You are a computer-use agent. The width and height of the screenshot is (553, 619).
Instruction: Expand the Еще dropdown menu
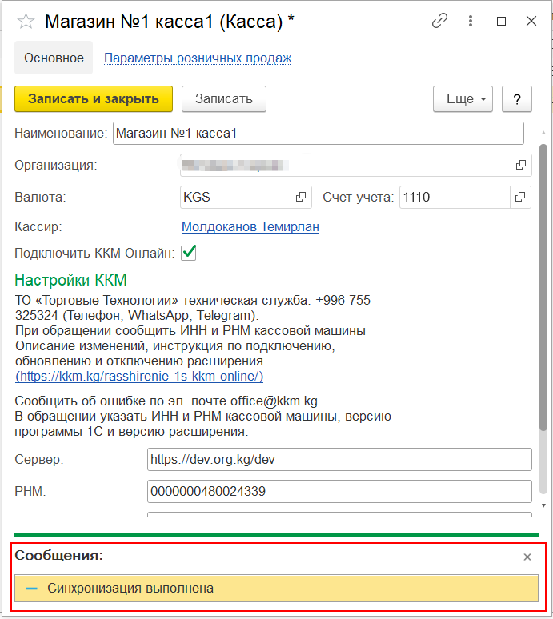click(x=463, y=99)
